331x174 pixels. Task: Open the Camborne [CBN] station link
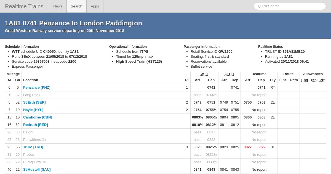click(38, 117)
